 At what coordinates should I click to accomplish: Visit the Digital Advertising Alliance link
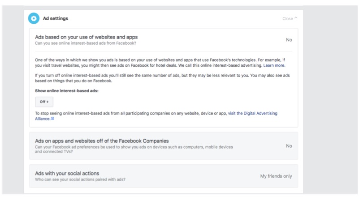click(x=252, y=113)
